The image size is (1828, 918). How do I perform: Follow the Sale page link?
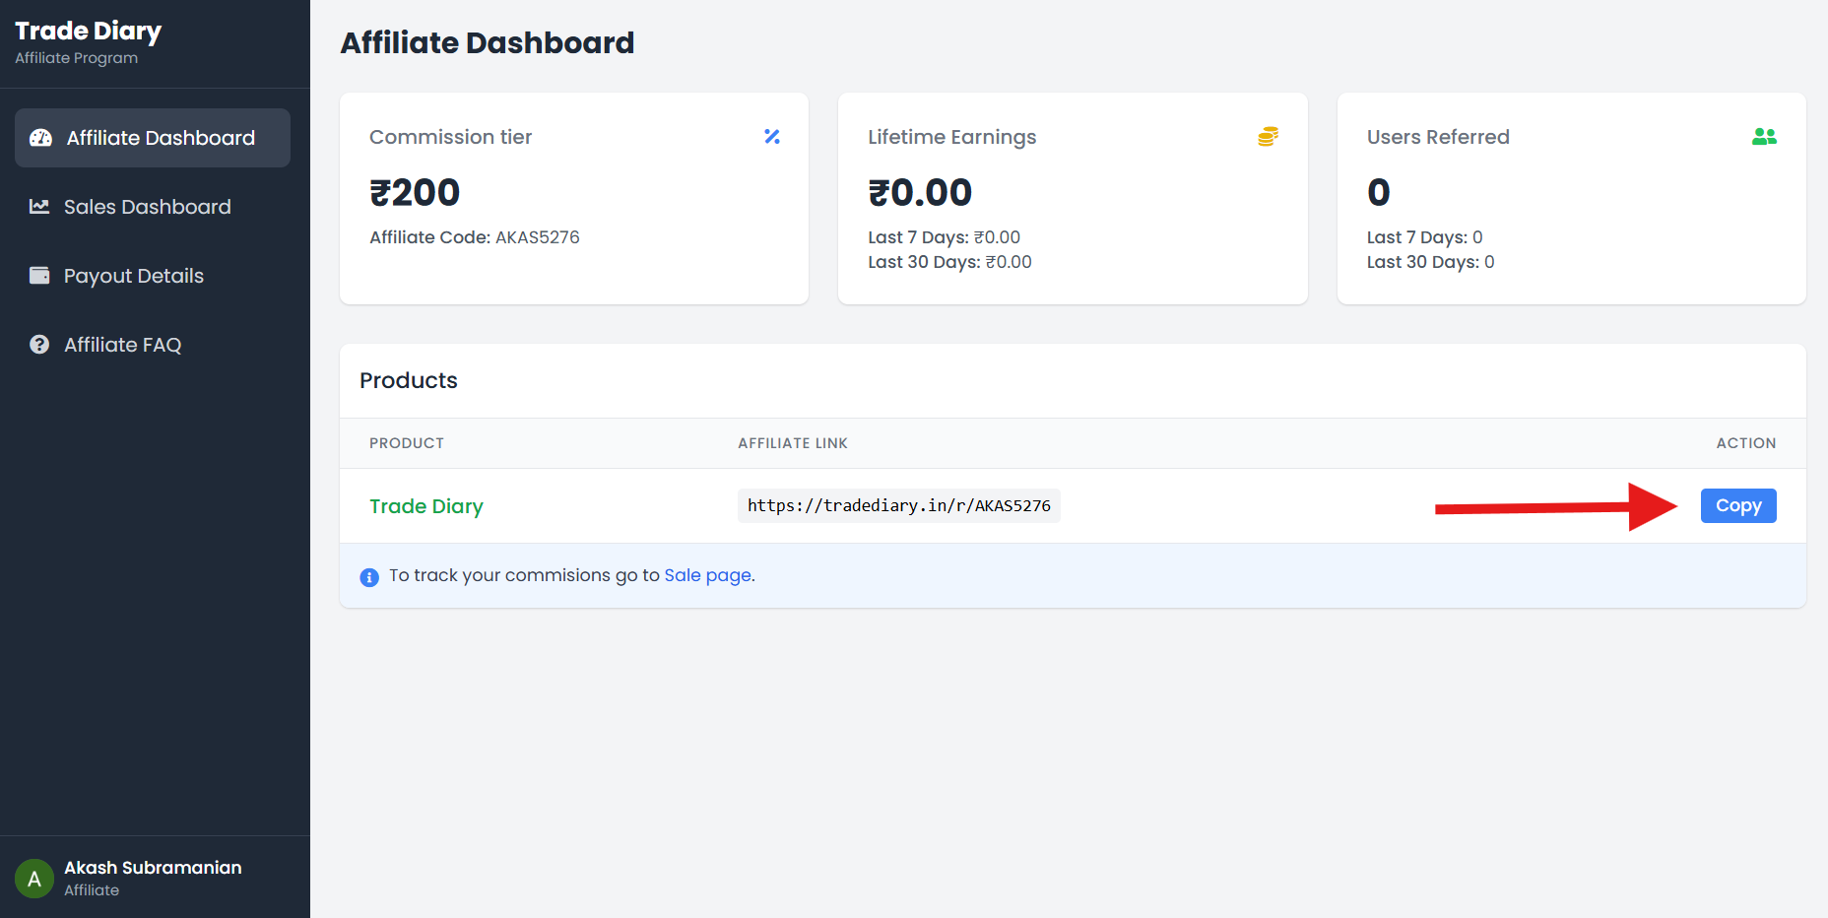pyautogui.click(x=707, y=575)
